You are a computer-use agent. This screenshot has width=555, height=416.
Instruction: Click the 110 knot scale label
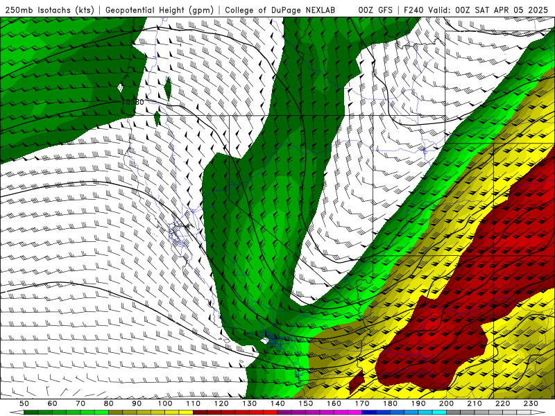[194, 404]
